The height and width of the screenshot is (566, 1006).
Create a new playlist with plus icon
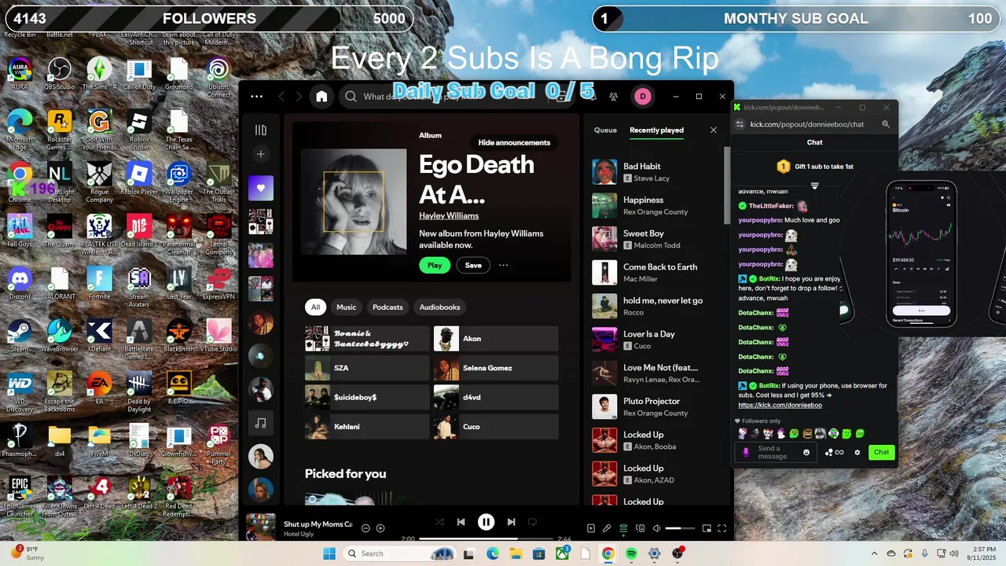click(261, 154)
